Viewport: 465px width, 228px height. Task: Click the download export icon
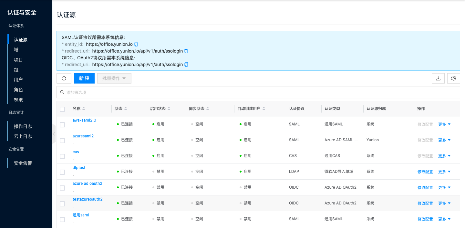coord(438,78)
